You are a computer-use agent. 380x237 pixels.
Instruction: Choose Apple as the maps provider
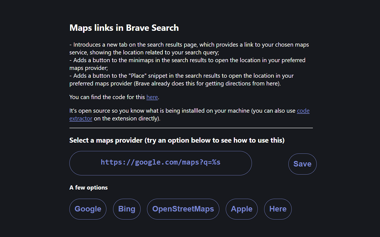[242, 209]
